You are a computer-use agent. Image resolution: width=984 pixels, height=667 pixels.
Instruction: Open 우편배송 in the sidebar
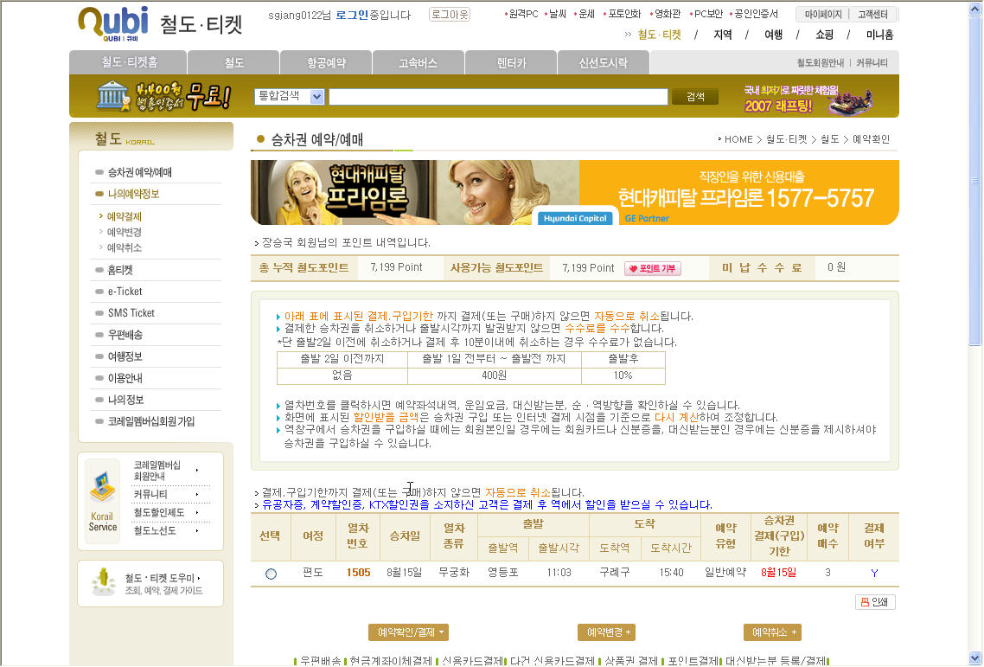coord(125,335)
